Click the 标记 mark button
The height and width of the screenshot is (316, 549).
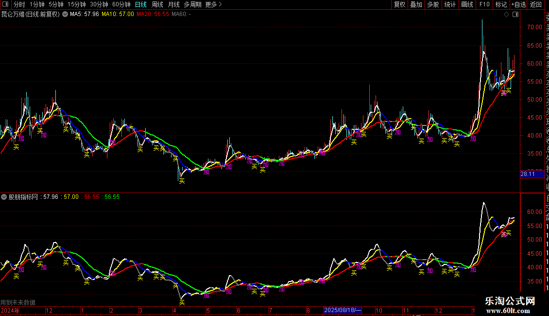pos(501,4)
